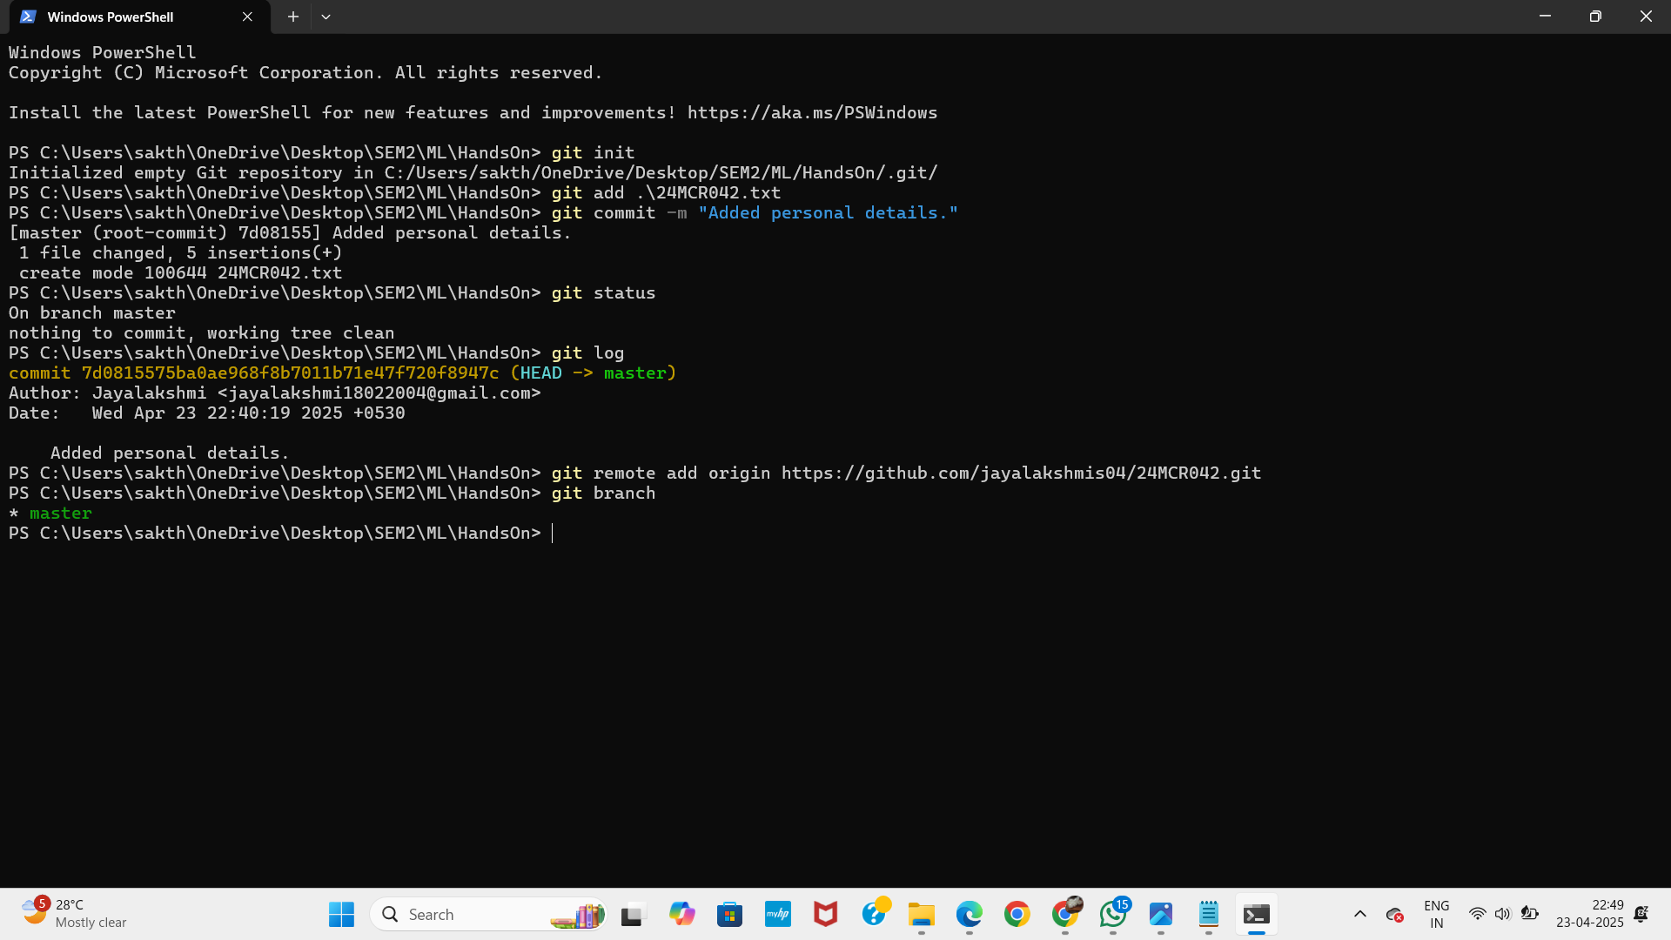Launch Microsoft Copilot from taskbar
This screenshot has width=1671, height=940.
(681, 914)
